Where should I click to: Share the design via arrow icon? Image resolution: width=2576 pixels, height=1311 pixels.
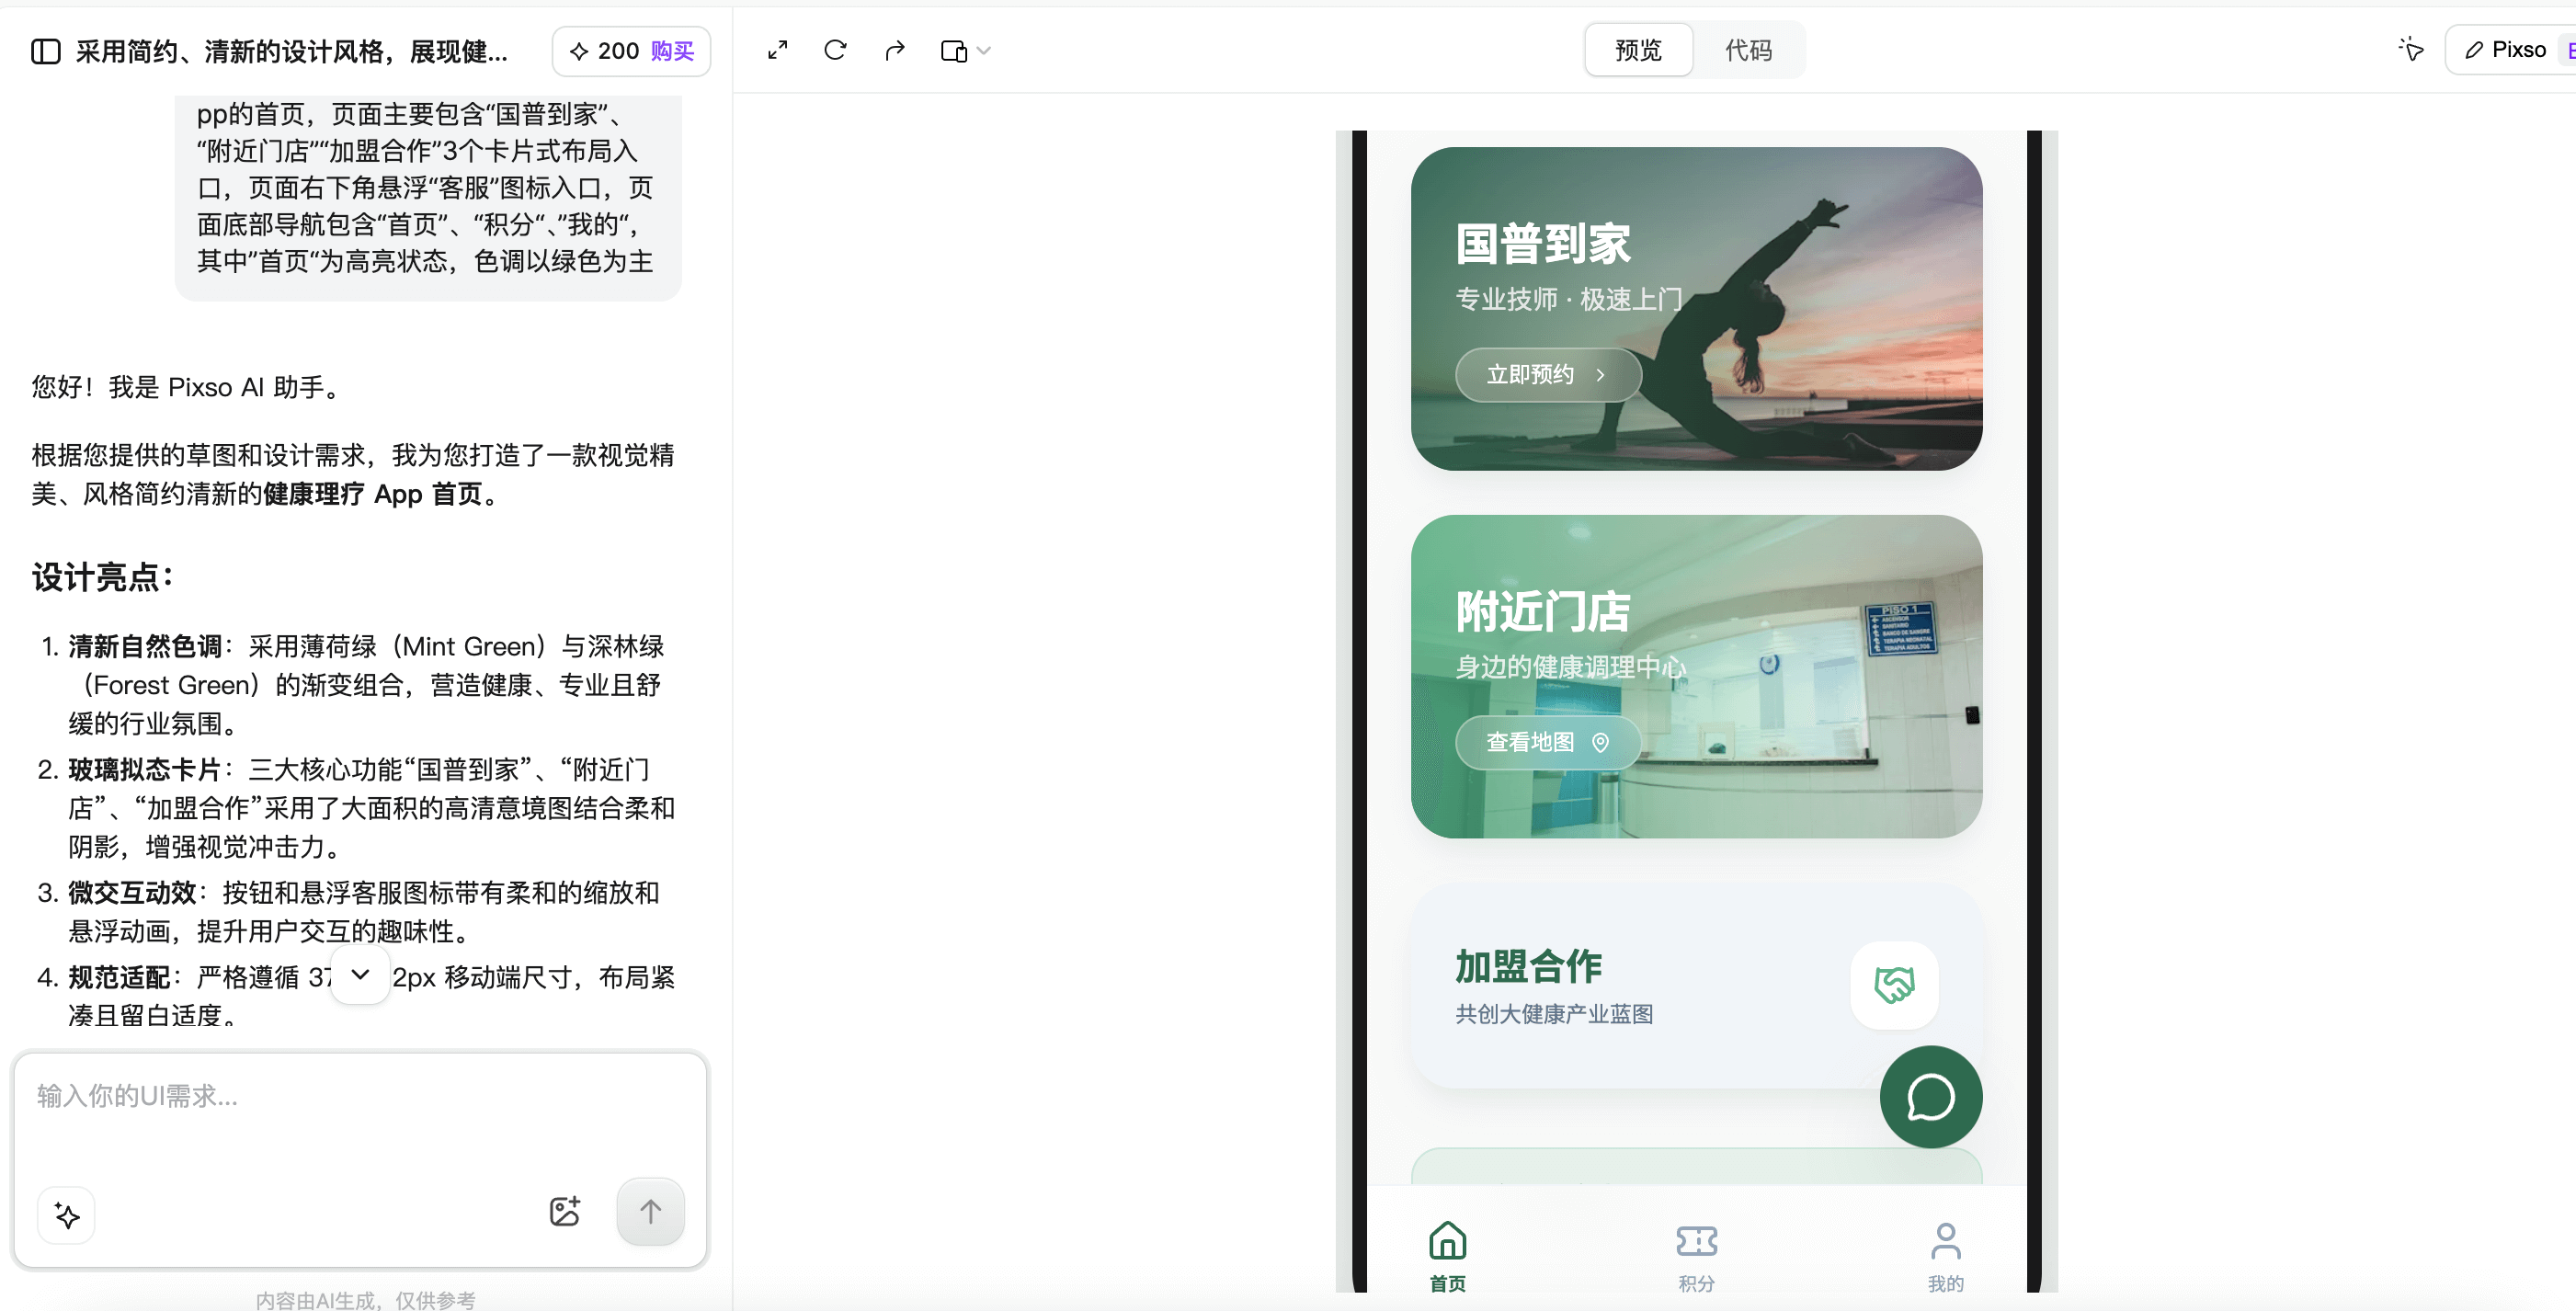895,50
